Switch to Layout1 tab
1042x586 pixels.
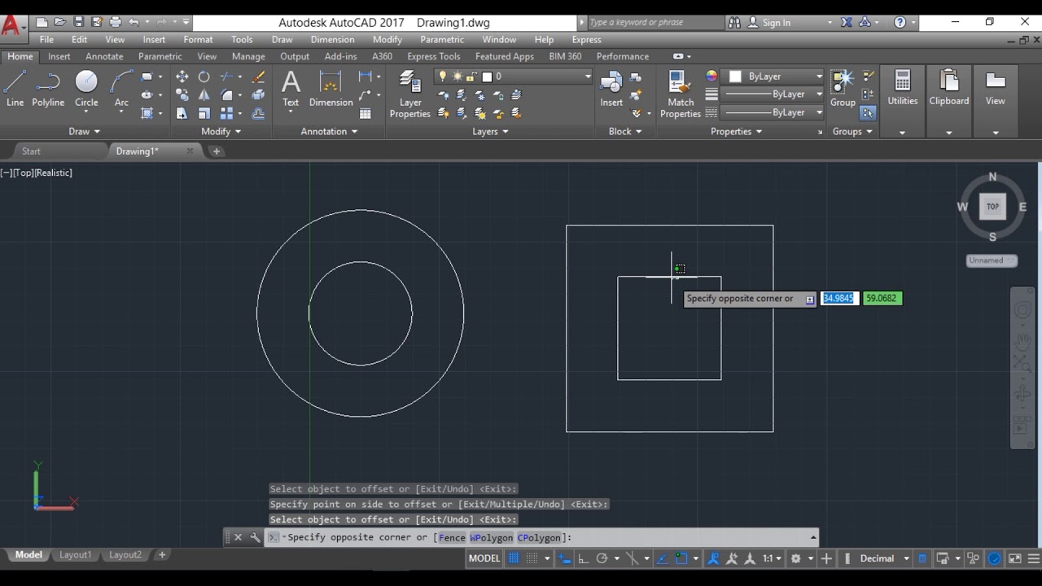pos(75,555)
